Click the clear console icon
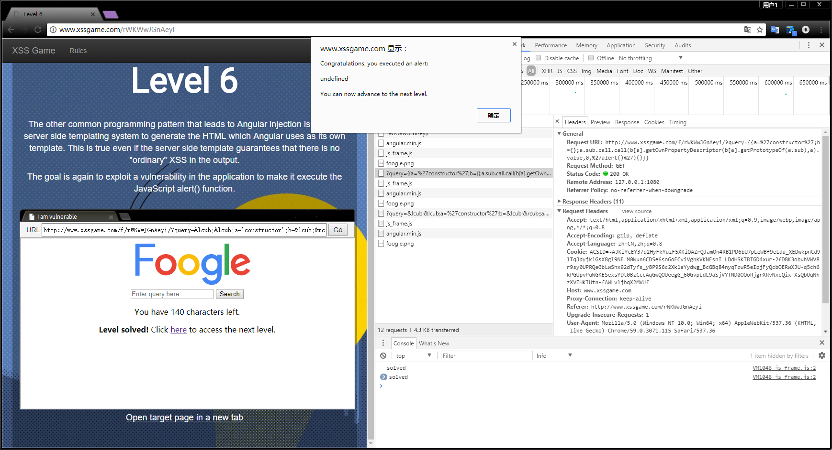The width and height of the screenshot is (832, 450). point(383,356)
